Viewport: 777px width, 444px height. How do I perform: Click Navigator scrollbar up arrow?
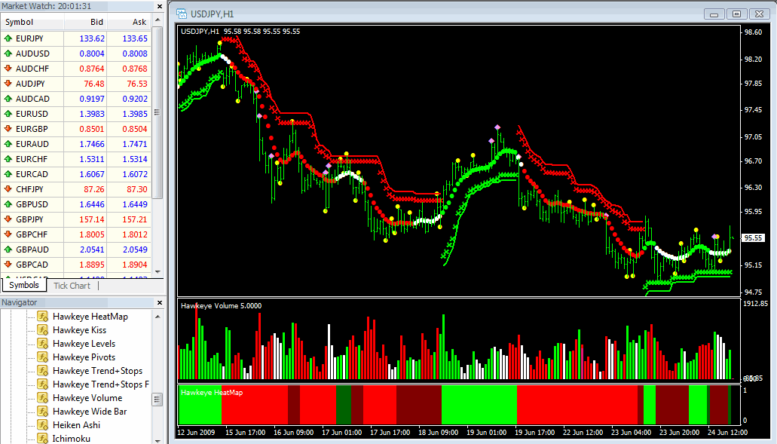point(158,316)
